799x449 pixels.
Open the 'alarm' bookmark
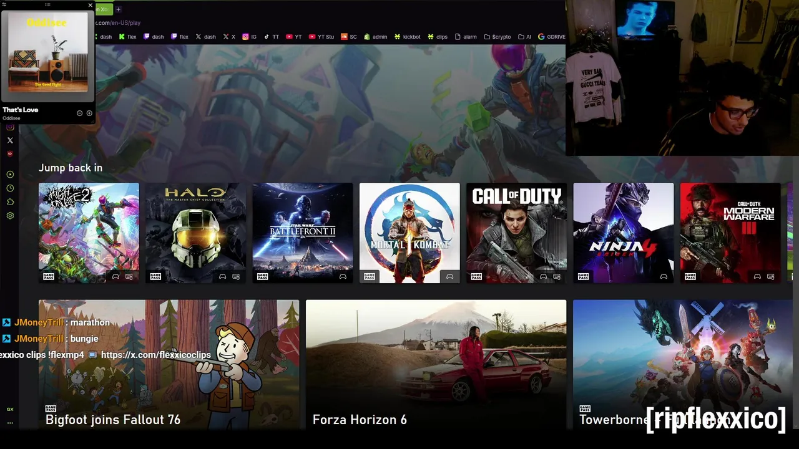tap(466, 37)
